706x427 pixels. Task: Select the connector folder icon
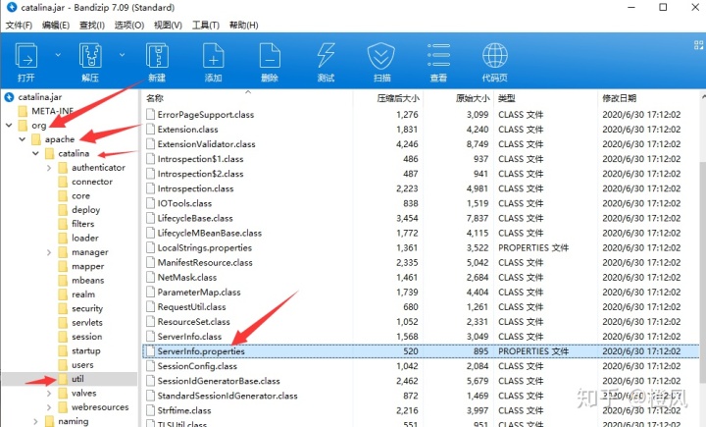[63, 182]
